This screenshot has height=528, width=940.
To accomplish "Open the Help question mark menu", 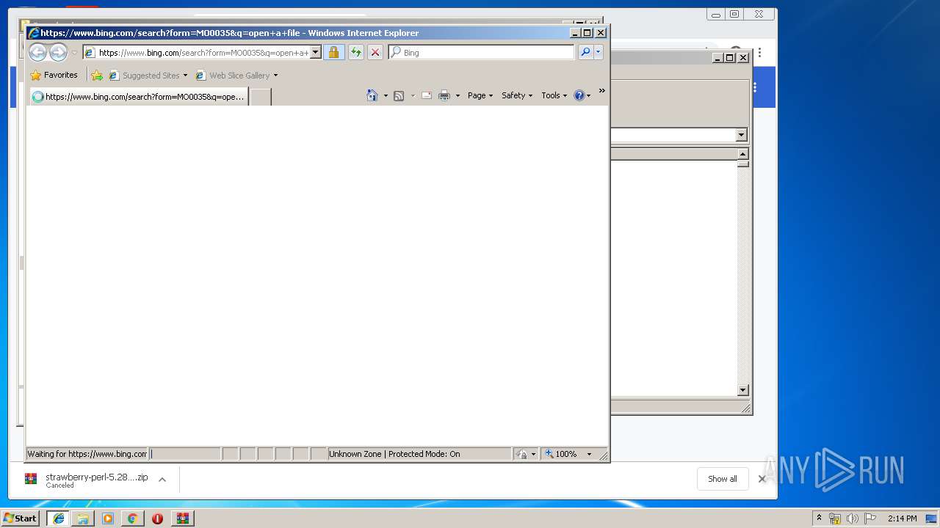I will pyautogui.click(x=582, y=95).
